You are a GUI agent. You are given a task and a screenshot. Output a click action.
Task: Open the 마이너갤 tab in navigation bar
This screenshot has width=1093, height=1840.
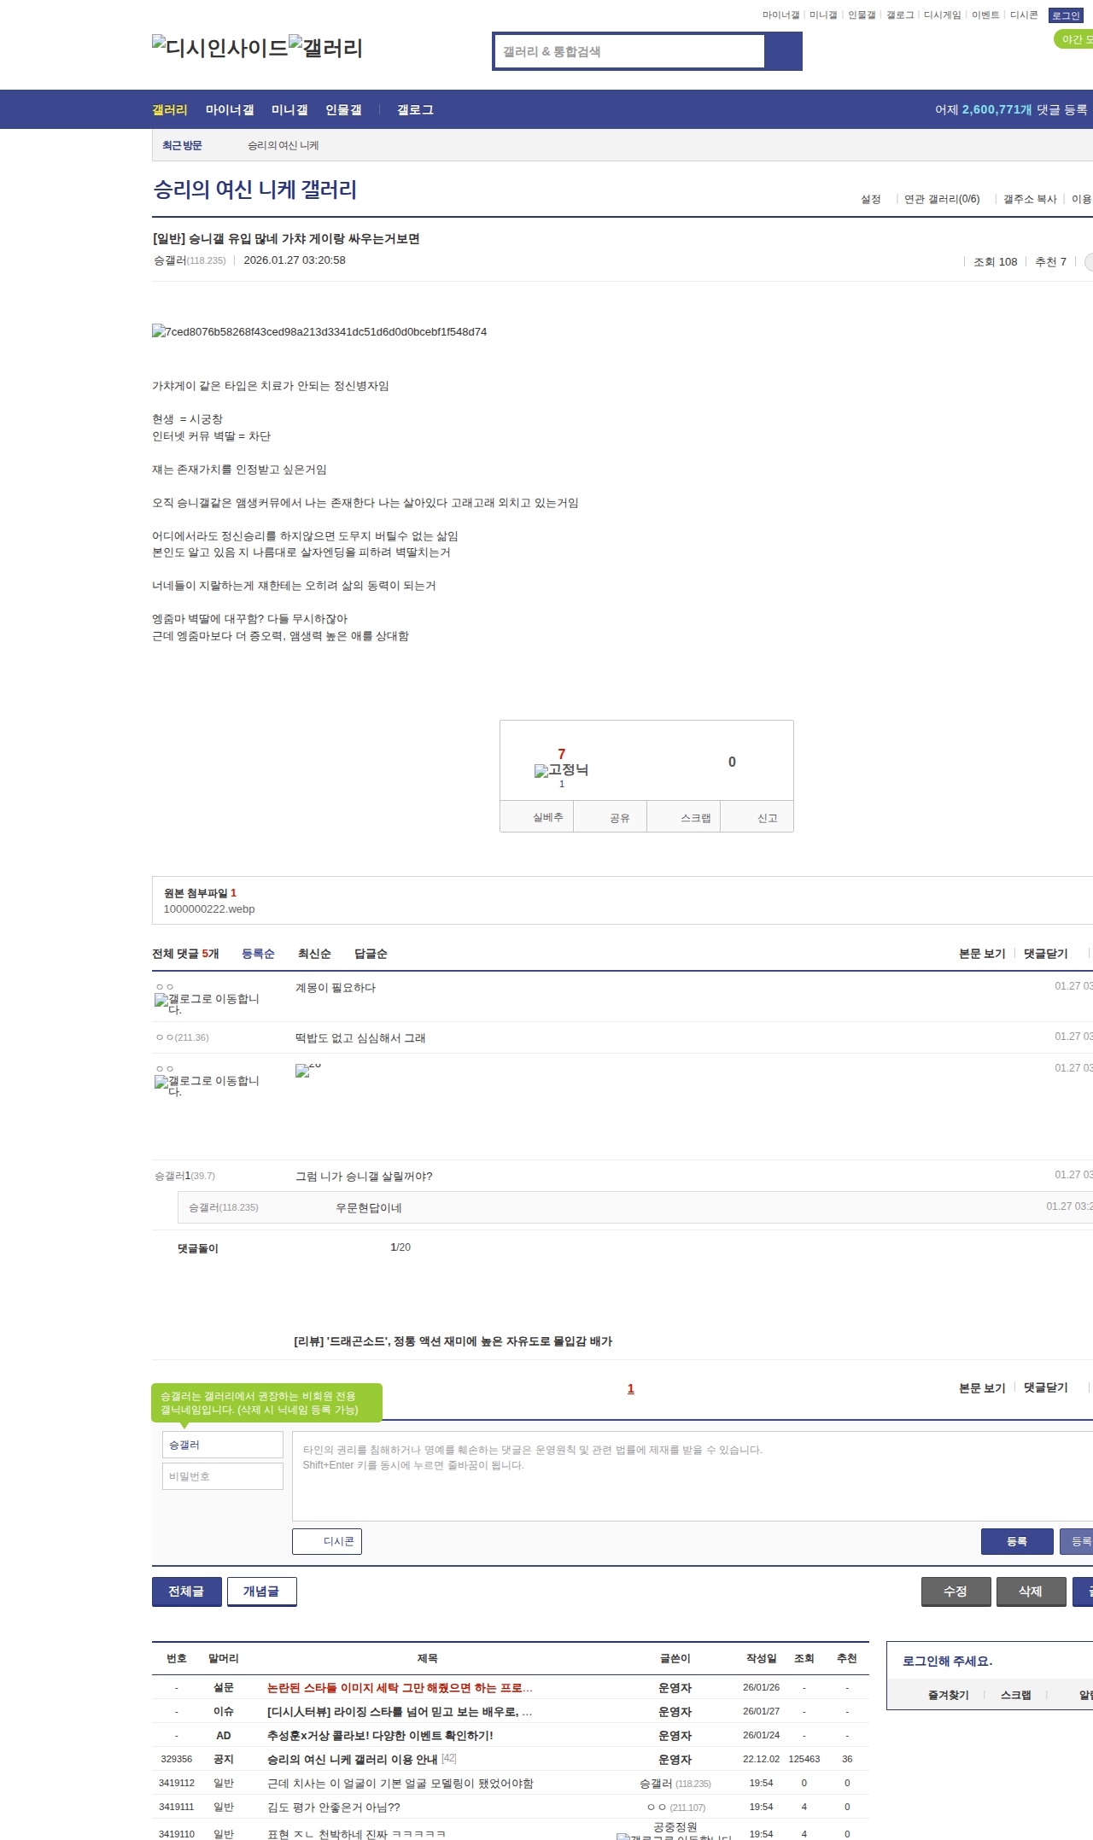point(229,110)
